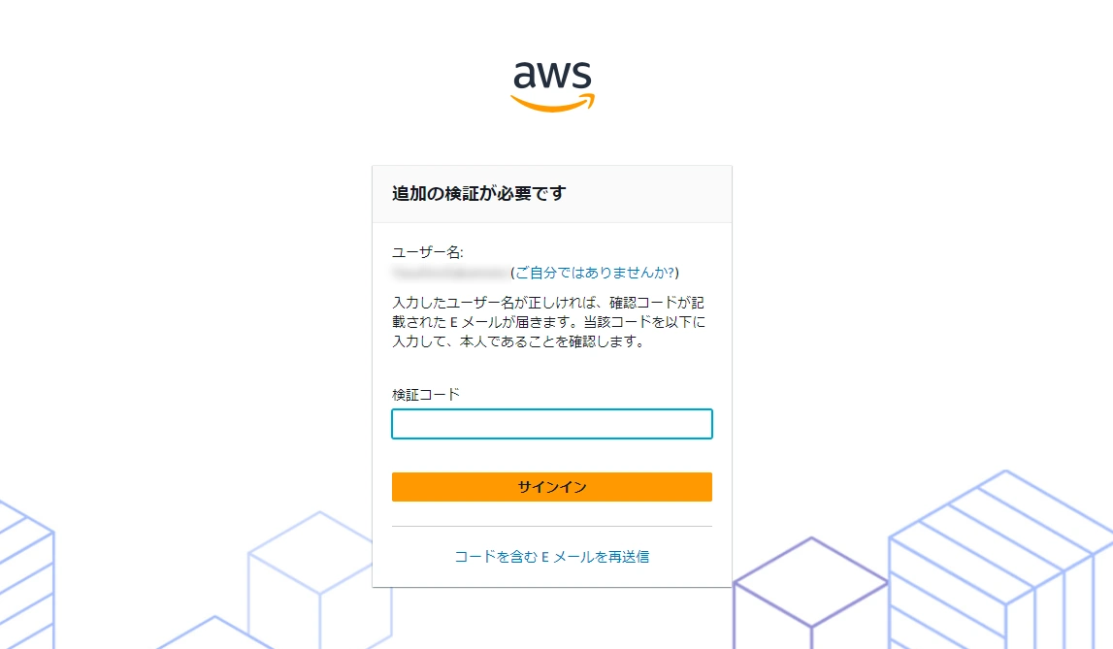Click the small cube peak at bottom left

(214, 633)
